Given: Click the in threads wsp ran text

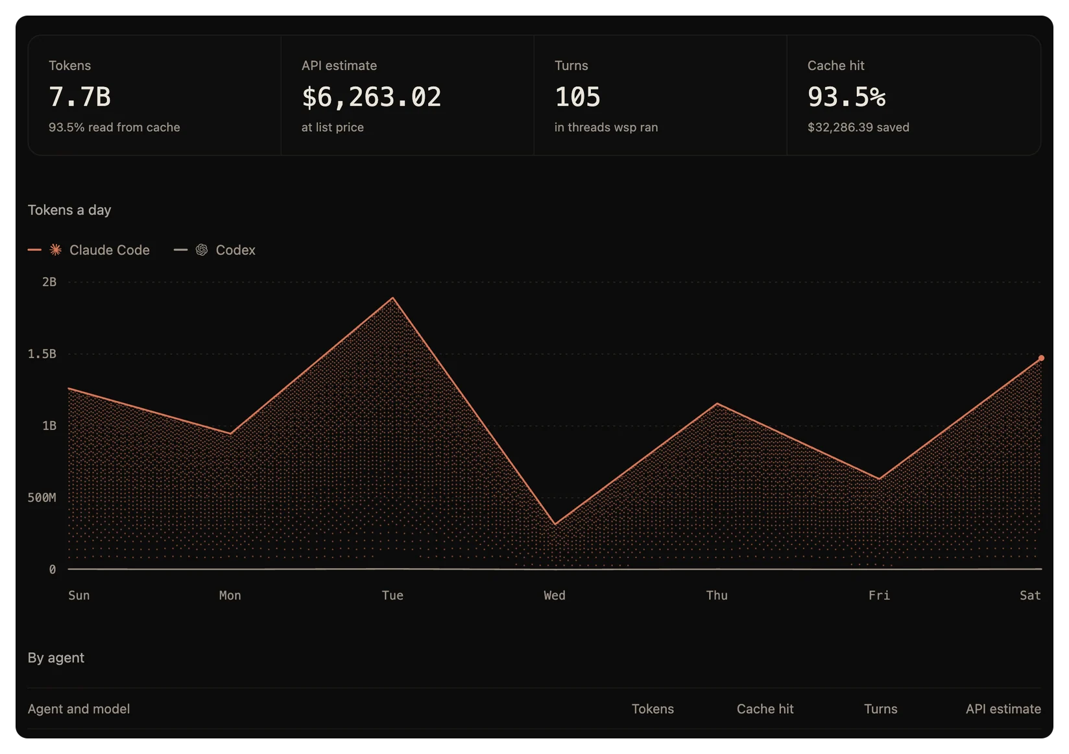Looking at the screenshot, I should (606, 127).
